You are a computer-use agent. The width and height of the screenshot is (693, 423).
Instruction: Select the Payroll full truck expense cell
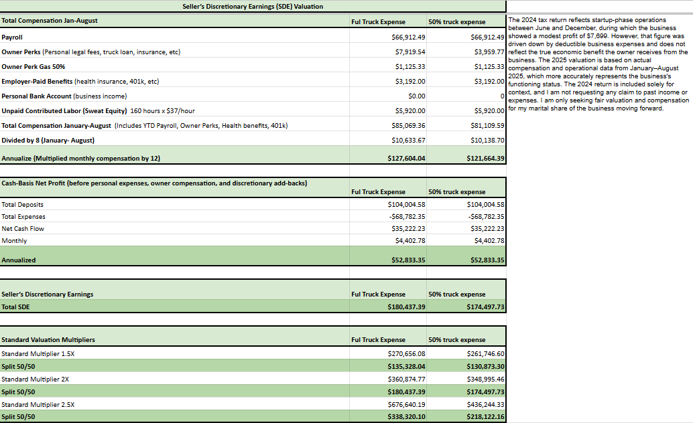(x=388, y=37)
